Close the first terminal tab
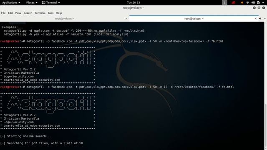 [x=126, y=19]
